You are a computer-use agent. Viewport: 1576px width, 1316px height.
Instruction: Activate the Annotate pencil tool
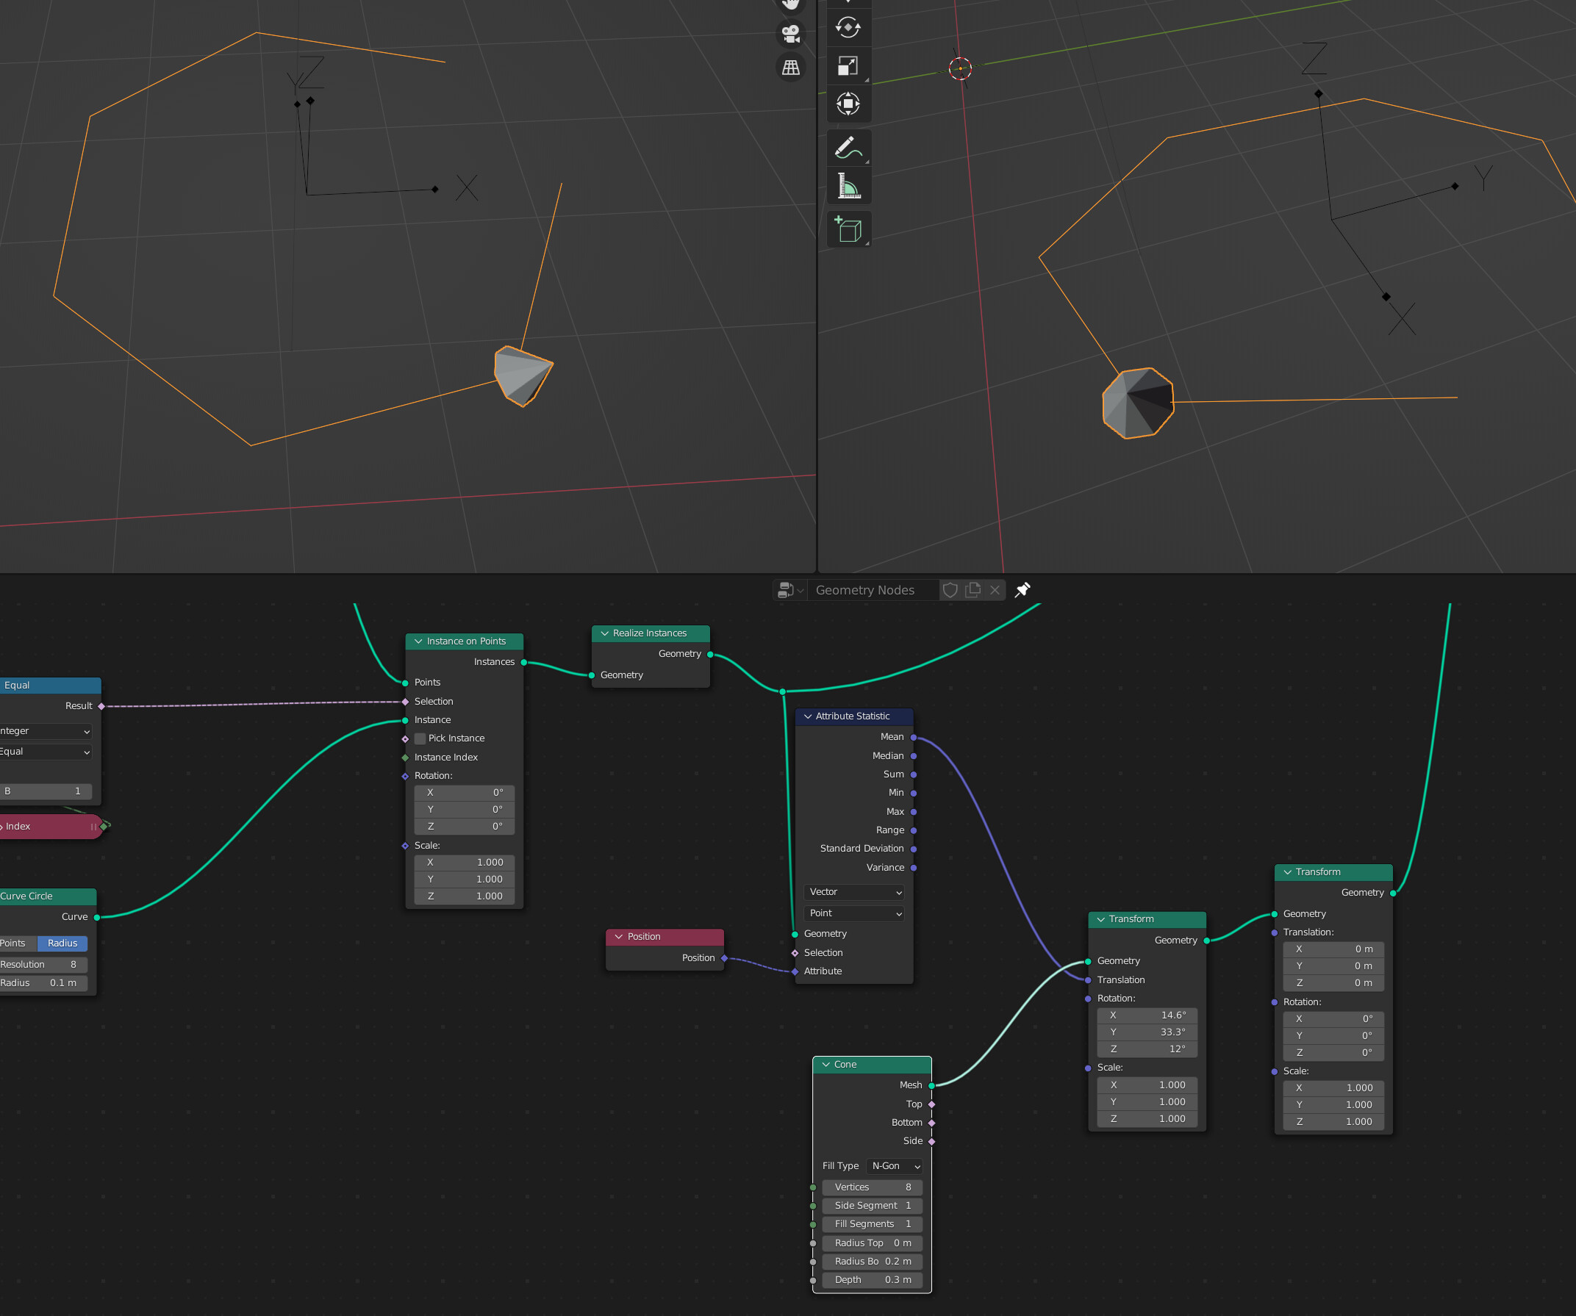coord(848,147)
